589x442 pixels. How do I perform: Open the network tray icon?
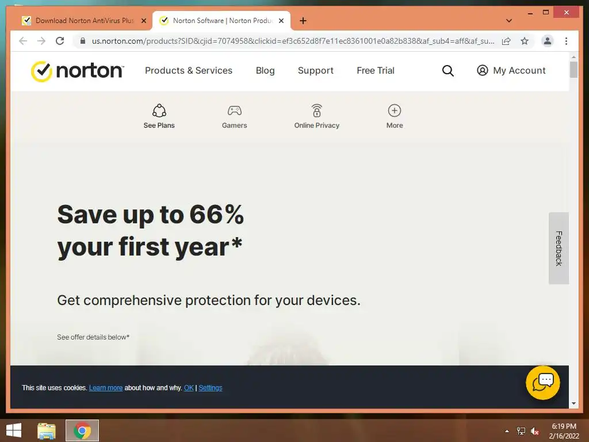pos(521,431)
